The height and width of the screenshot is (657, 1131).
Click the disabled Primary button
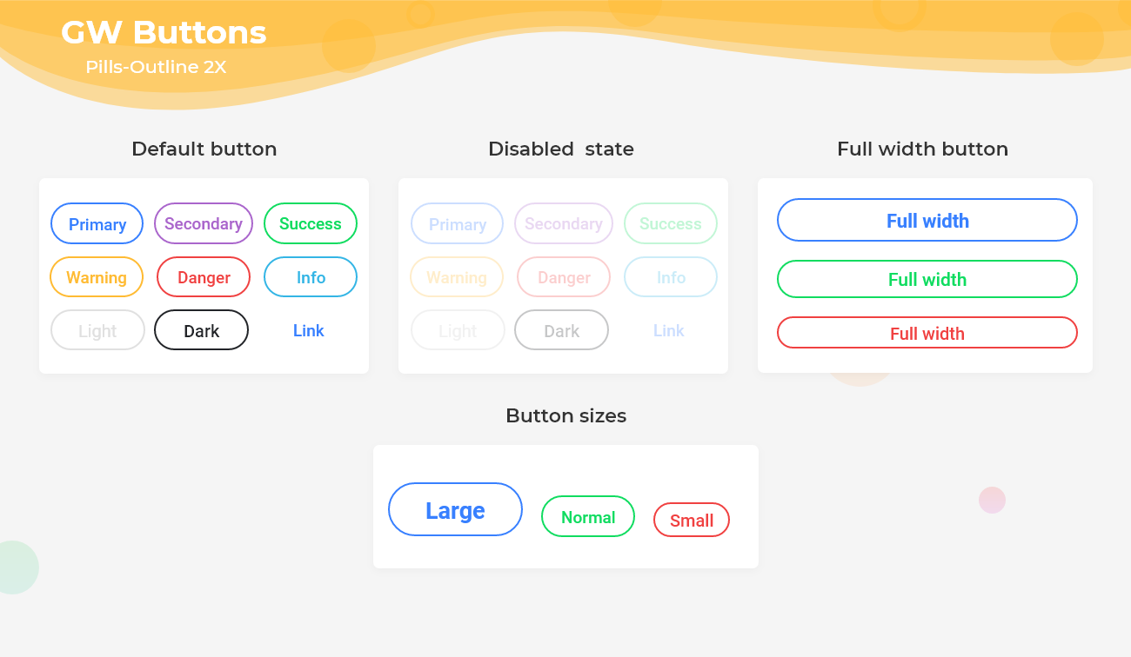[x=457, y=223]
